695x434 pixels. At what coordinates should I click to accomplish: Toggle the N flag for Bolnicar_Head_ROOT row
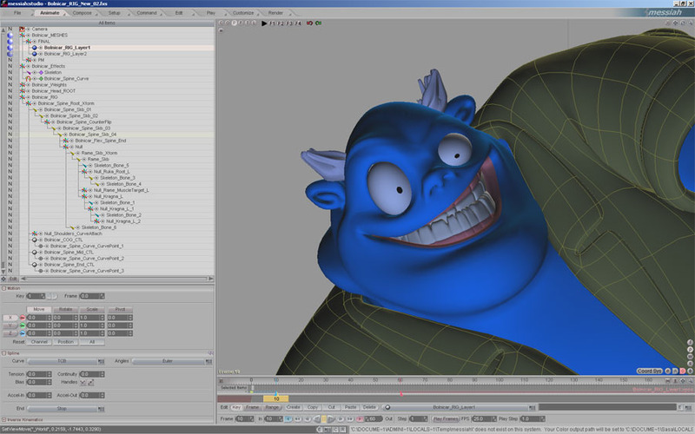(10, 90)
